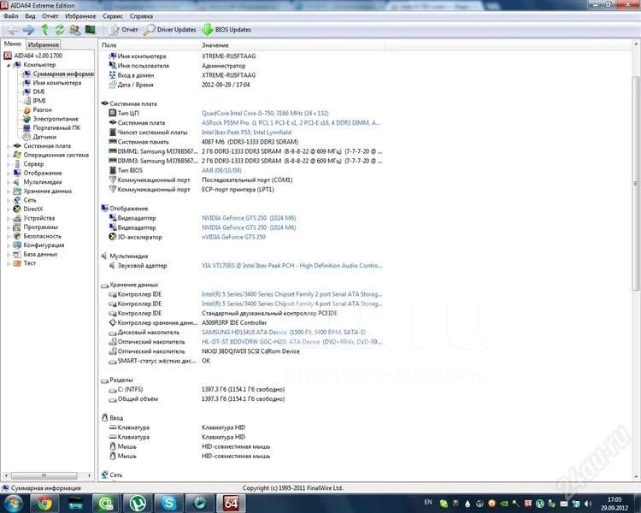641x513 pixels.
Task: Expand the Мультимедиа tree node
Action: pyautogui.click(x=9, y=182)
